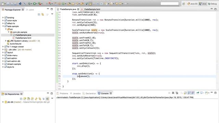219x123 pixels.
Task: Click Create new Git repository icon
Action: coord(33,99)
